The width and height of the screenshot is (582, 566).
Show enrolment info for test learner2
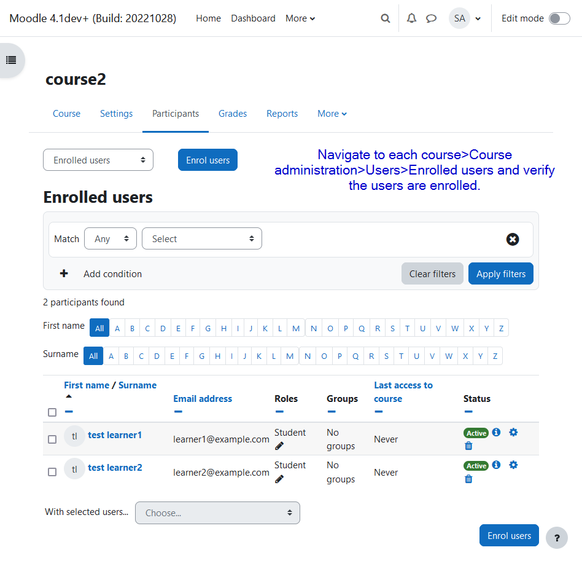point(496,465)
